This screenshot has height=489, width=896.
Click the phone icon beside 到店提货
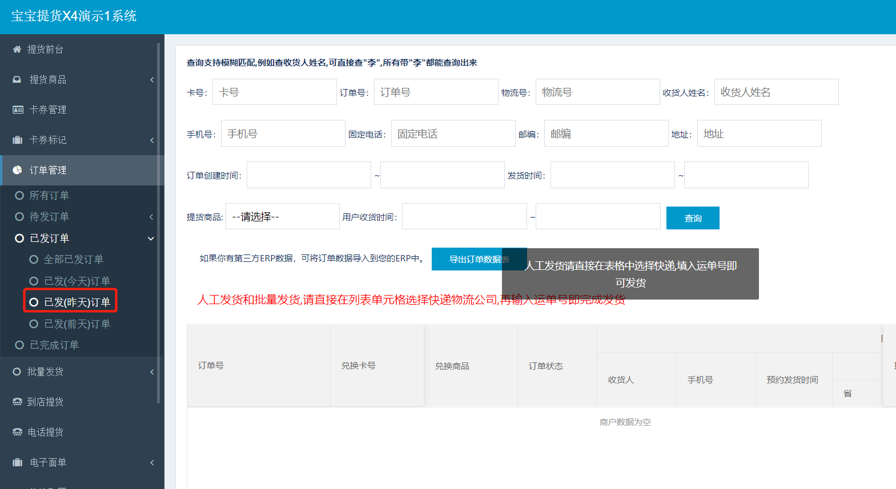tap(17, 402)
